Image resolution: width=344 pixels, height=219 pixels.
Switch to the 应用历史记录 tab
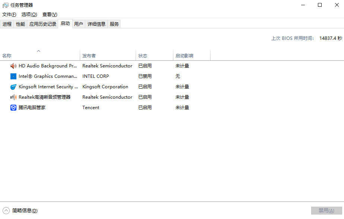click(43, 24)
